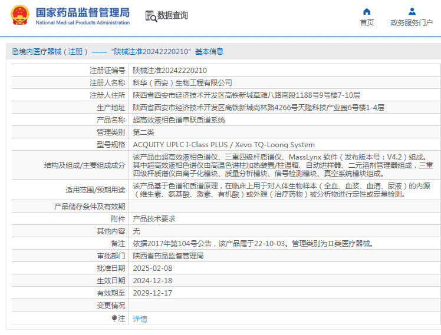Screen dimensions: 441x335
Task: Select the registrant name 科华（西安）生物工程有限公司
Action: point(183,83)
